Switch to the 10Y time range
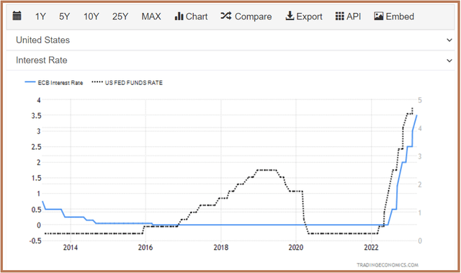Image resolution: width=461 pixels, height=273 pixels. [x=91, y=17]
